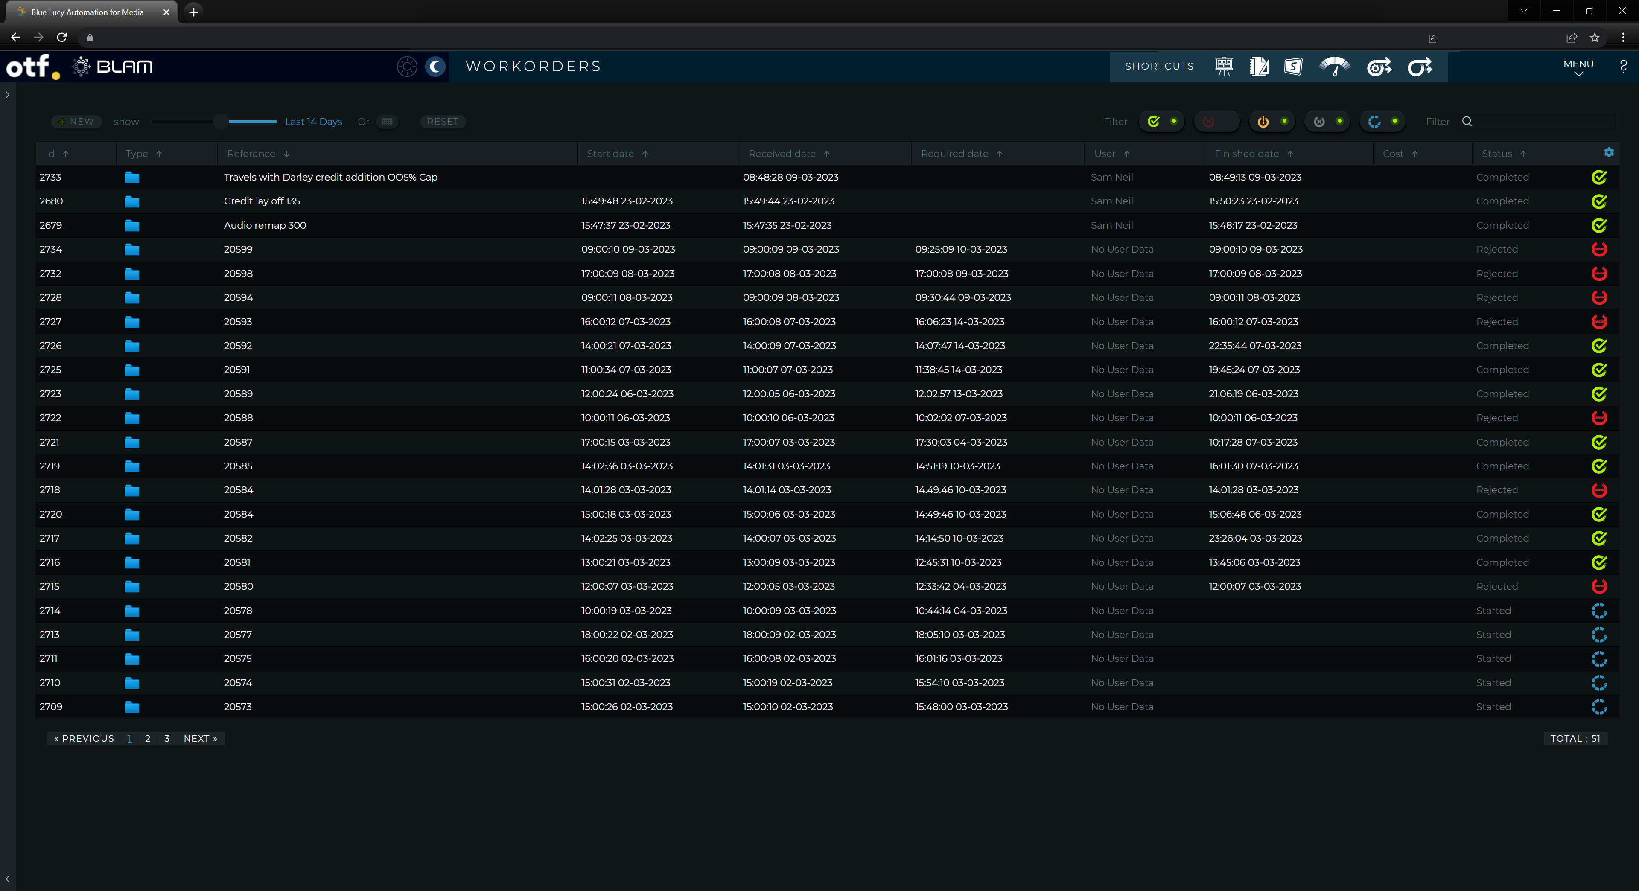Click the help question mark icon
The image size is (1639, 891).
point(1623,66)
